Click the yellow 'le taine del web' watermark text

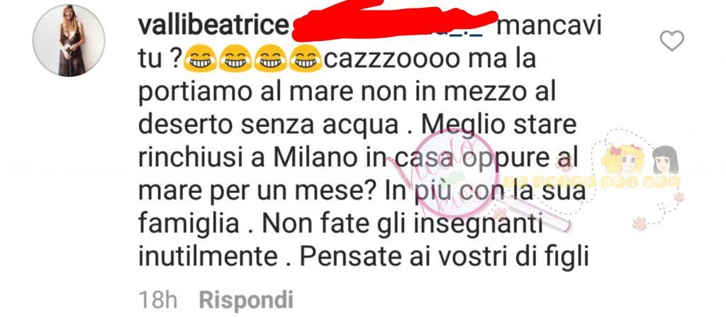click(593, 182)
